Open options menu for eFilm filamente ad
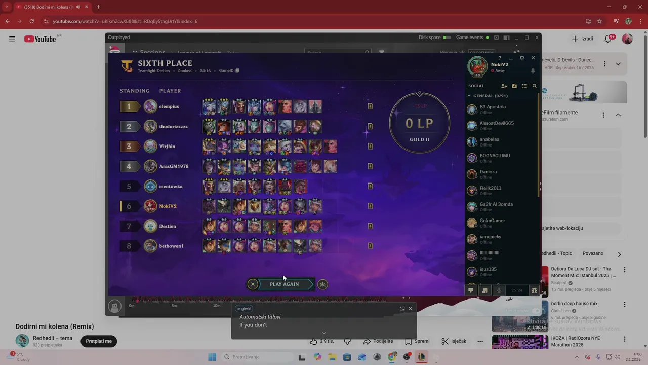The width and height of the screenshot is (648, 365). [x=603, y=115]
